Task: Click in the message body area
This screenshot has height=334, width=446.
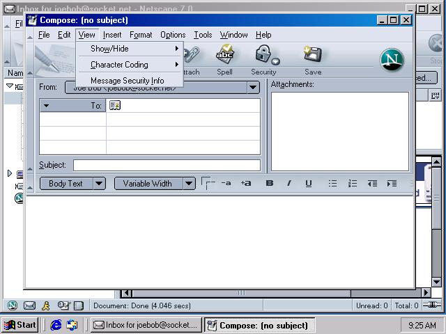Action: tap(220, 241)
